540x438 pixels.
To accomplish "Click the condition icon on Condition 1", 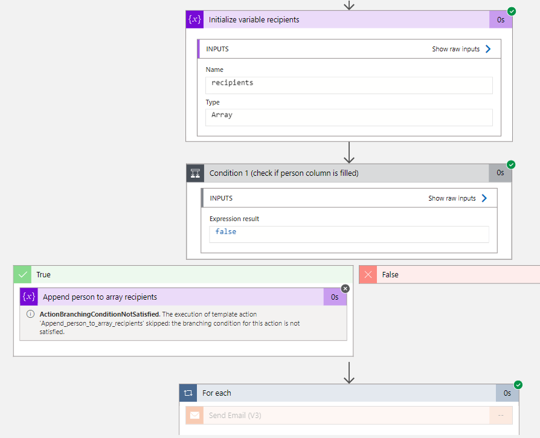I will click(x=195, y=173).
